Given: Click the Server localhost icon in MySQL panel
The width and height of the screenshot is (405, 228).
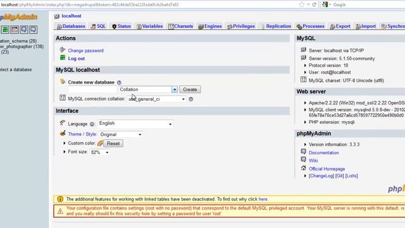Looking at the screenshot, I should pos(304,49).
